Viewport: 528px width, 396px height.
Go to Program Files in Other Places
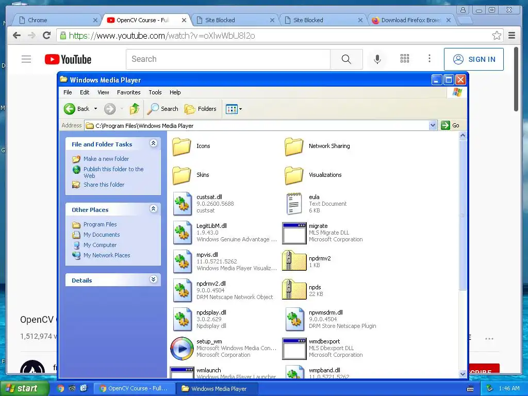tap(100, 224)
